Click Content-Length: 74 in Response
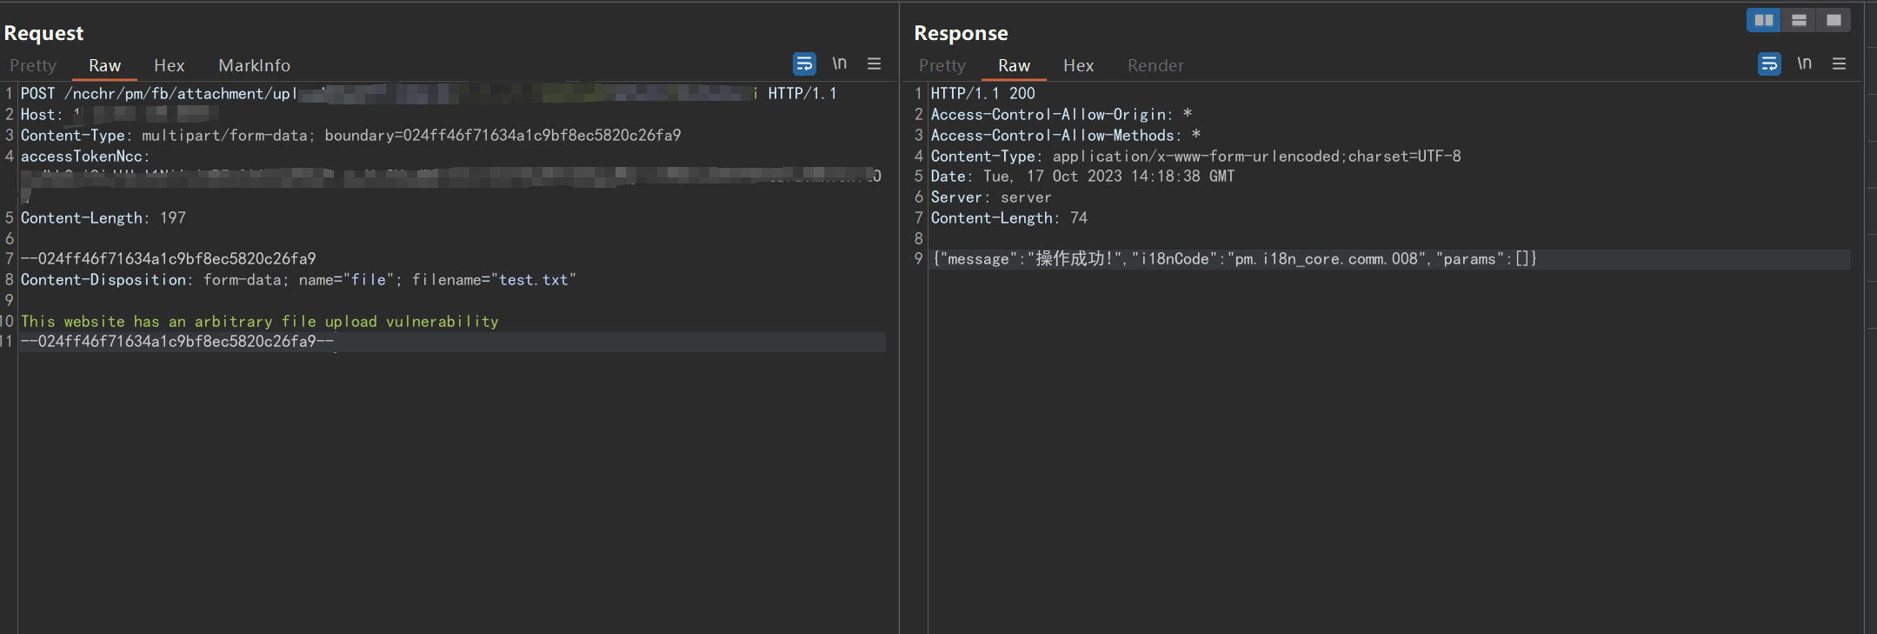The height and width of the screenshot is (634, 1877). (1009, 217)
